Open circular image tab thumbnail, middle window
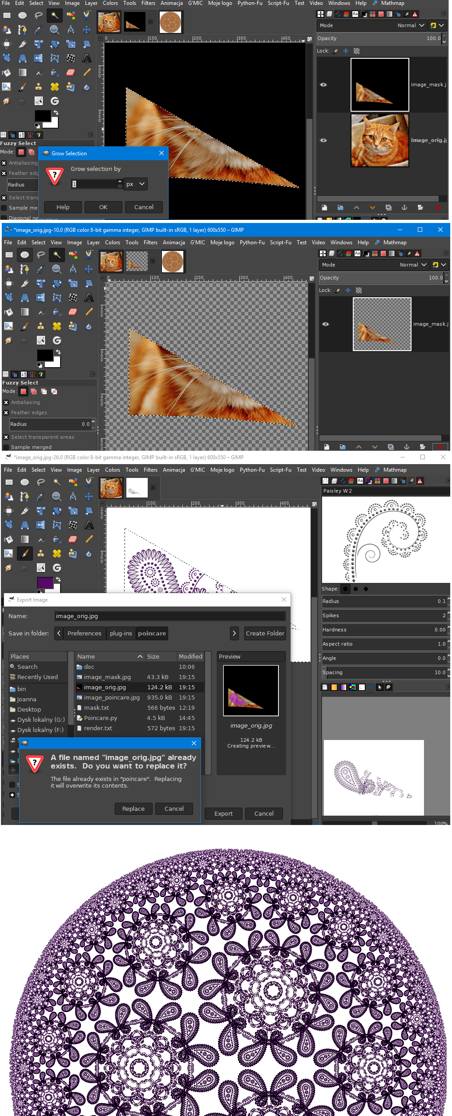Viewport: 452px width, 1116px height. point(173,261)
